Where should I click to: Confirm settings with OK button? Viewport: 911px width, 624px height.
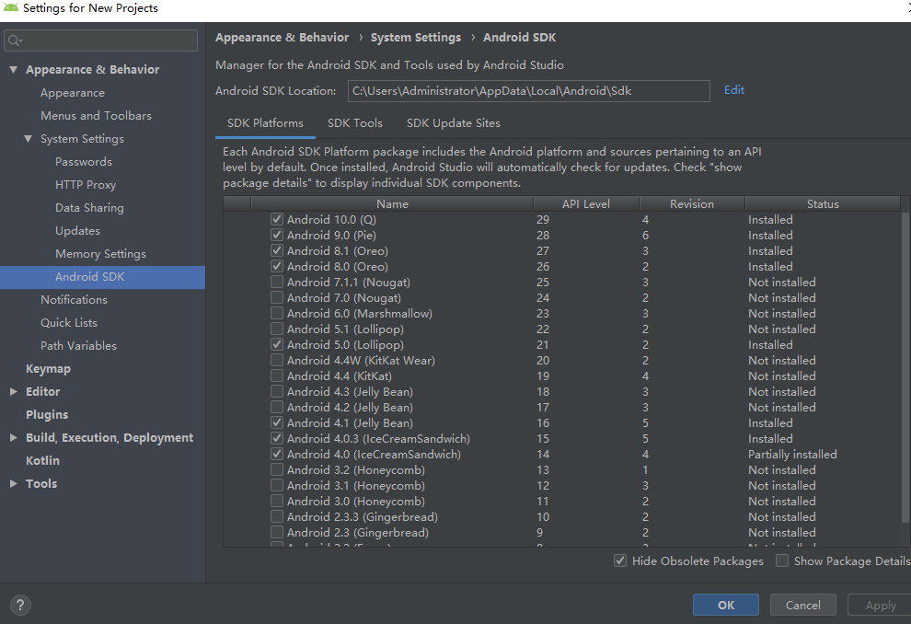click(726, 605)
